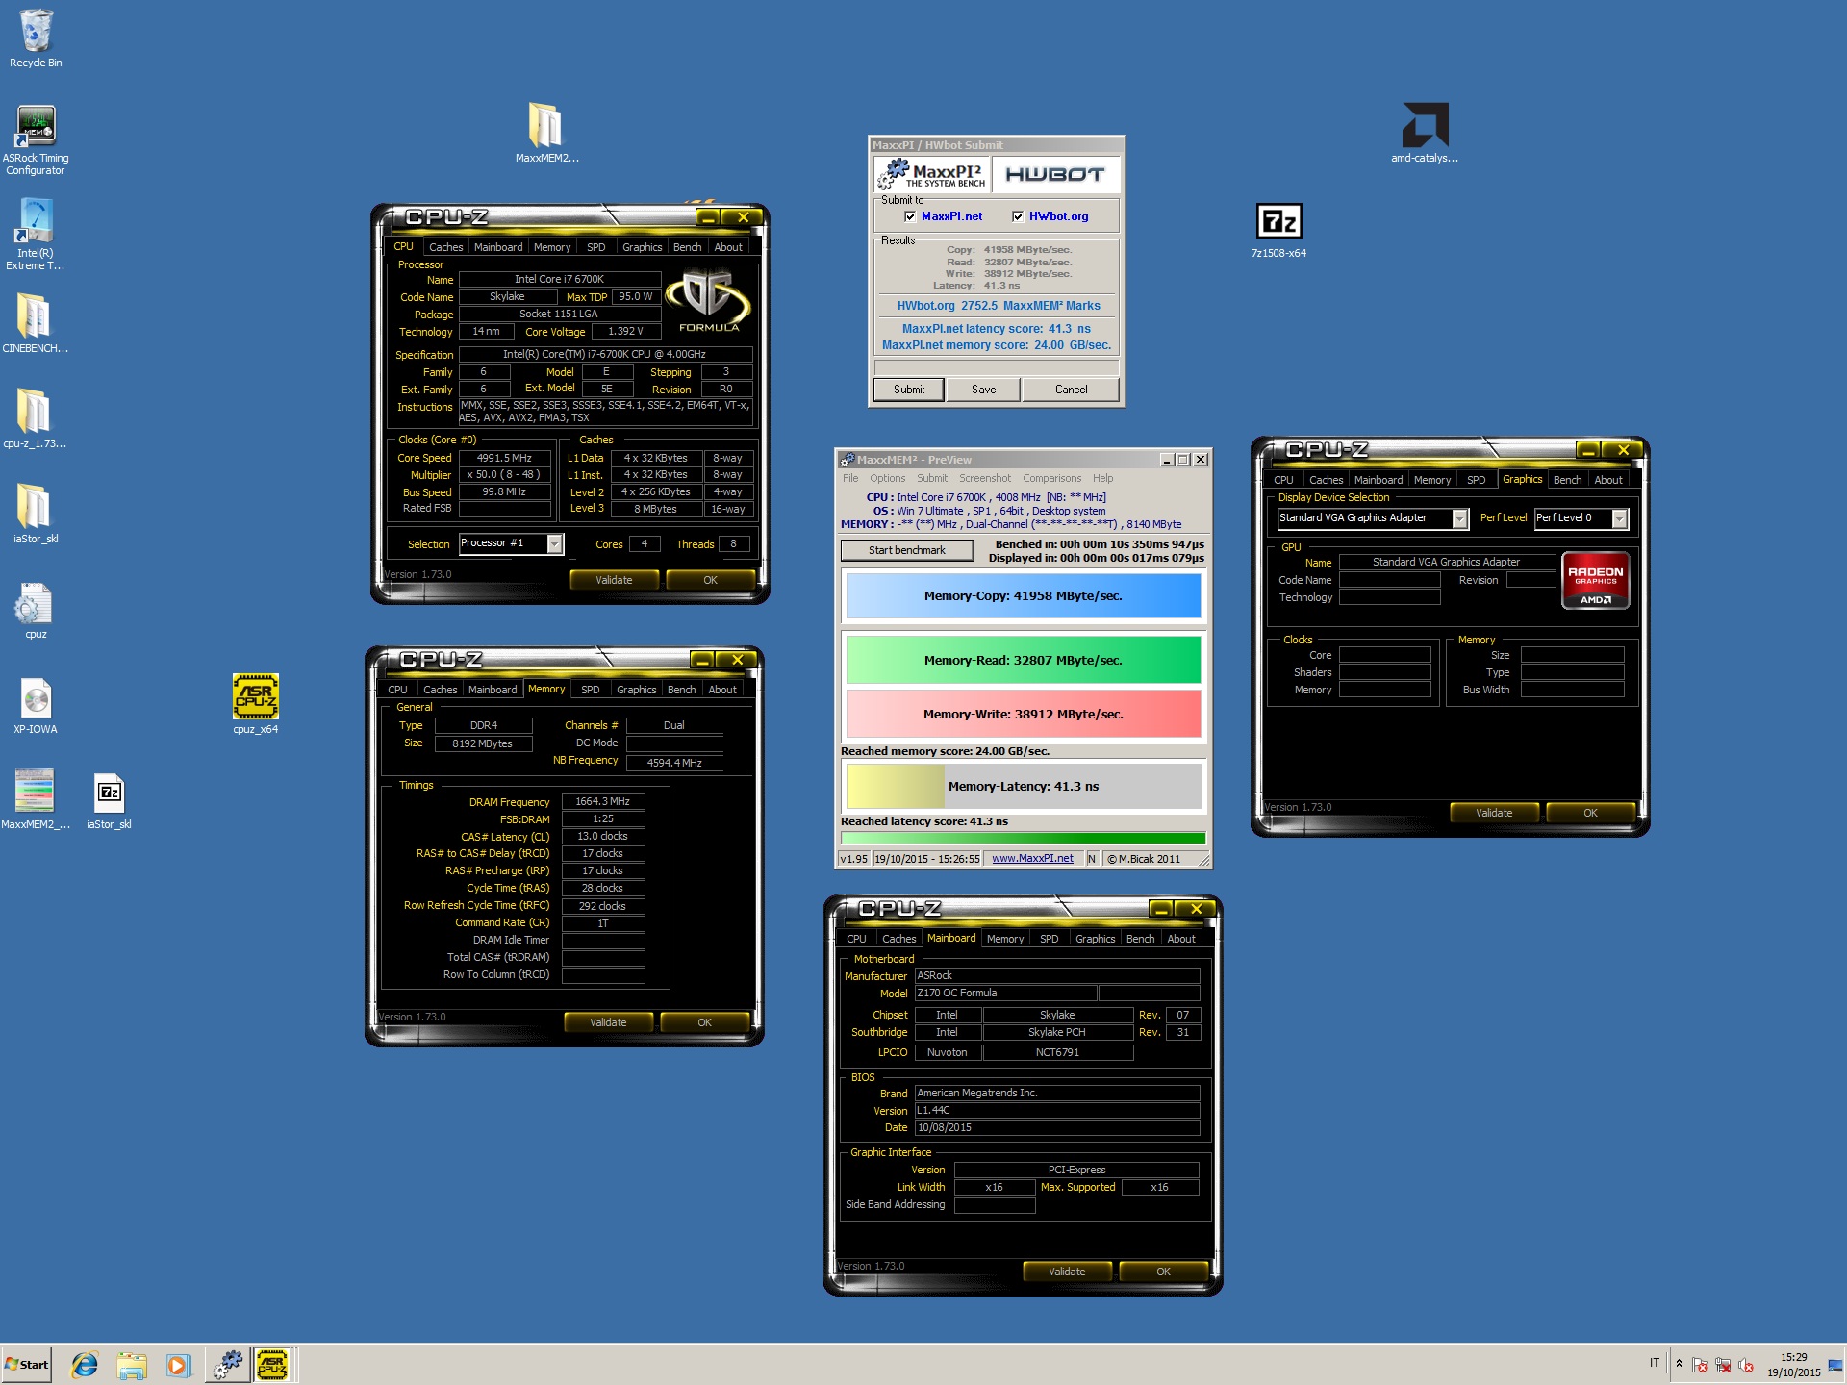This screenshot has height=1385, width=1847.
Task: Show hidden system tray icons arrow
Action: [1680, 1364]
